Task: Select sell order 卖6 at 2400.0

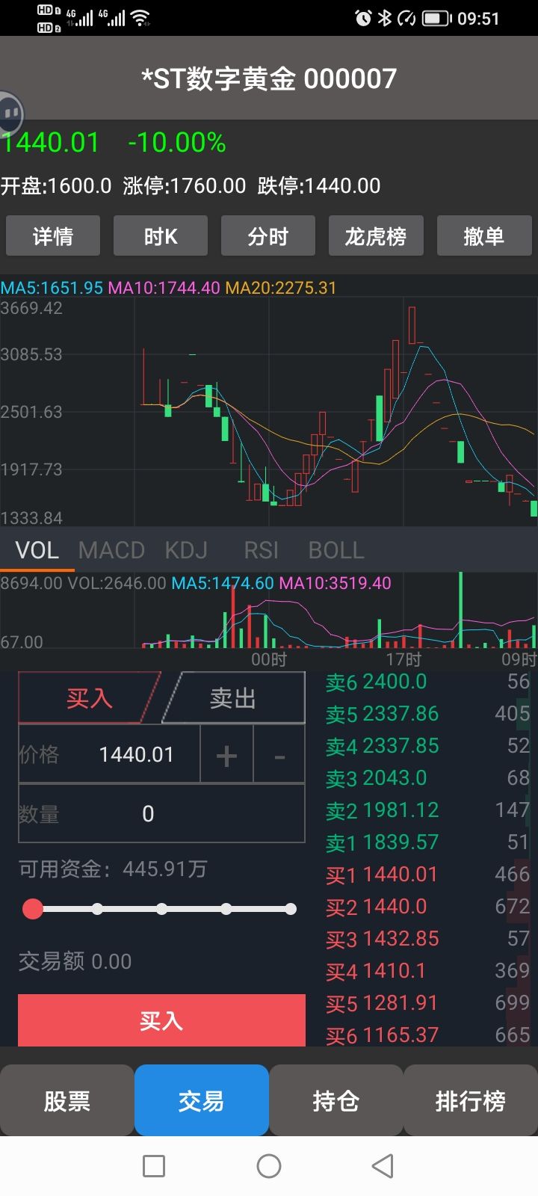Action: coord(427,682)
